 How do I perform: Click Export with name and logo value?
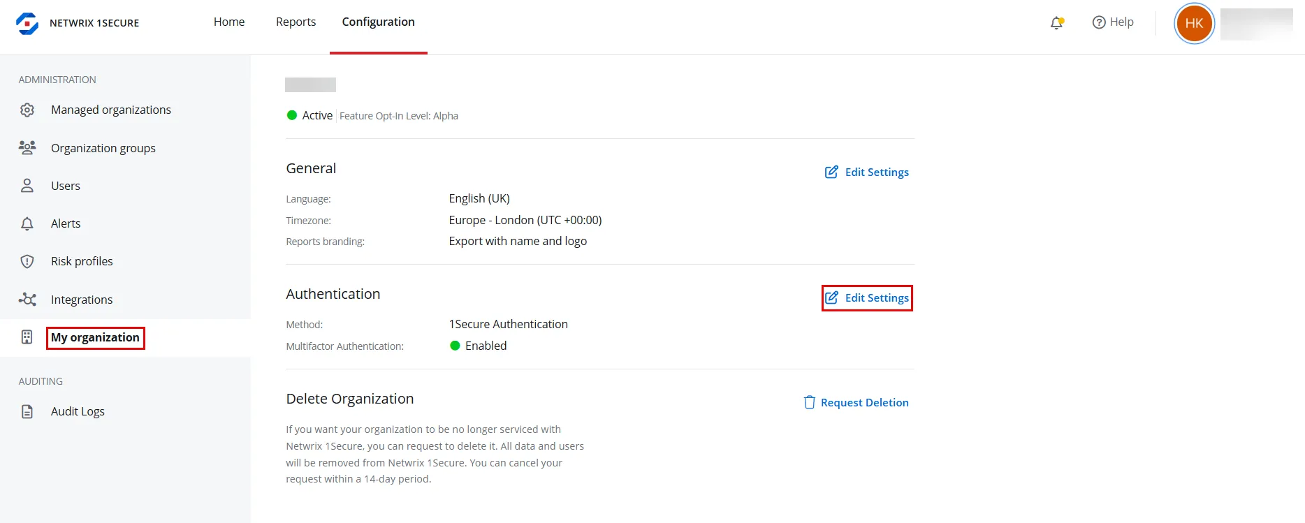tap(518, 241)
